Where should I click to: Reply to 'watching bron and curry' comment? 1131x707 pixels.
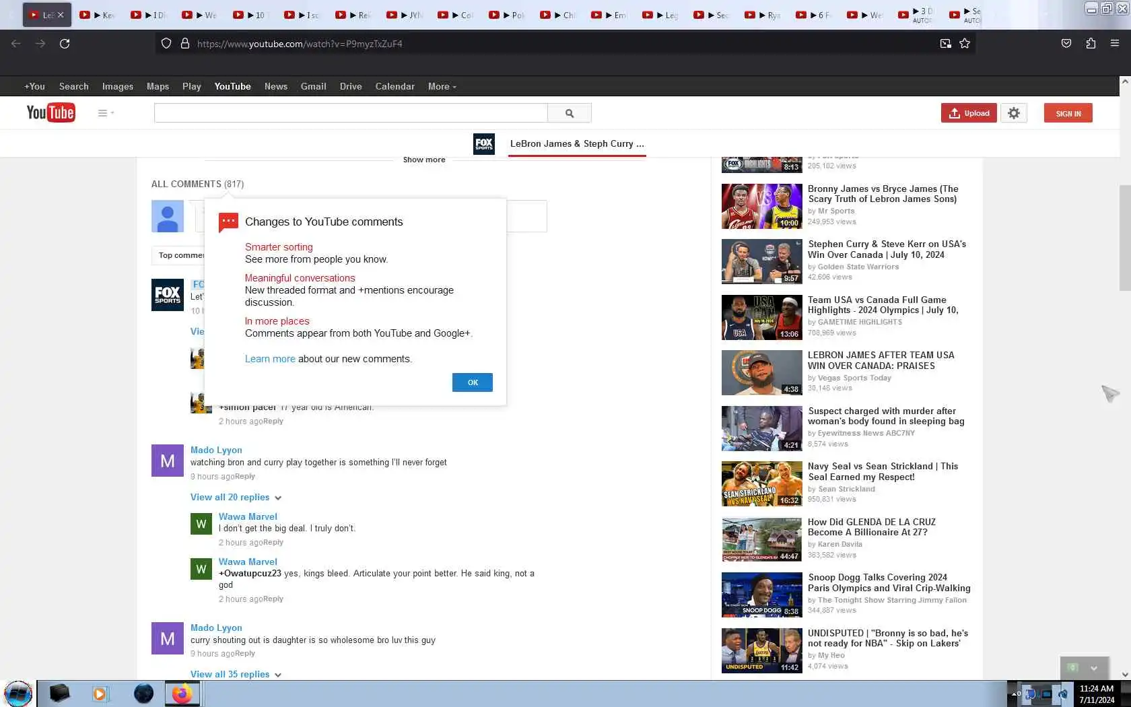(245, 476)
